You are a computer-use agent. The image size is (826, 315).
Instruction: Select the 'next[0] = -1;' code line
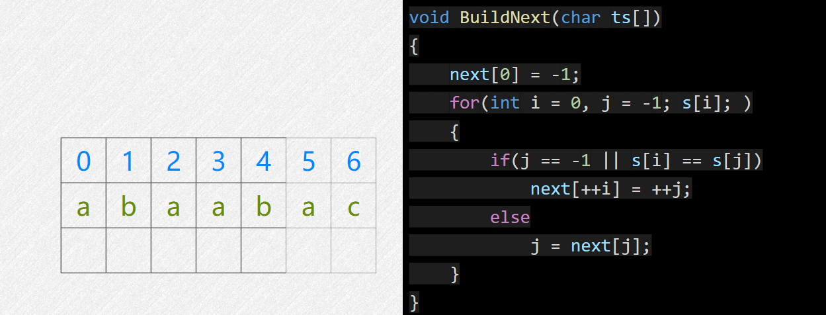(515, 74)
